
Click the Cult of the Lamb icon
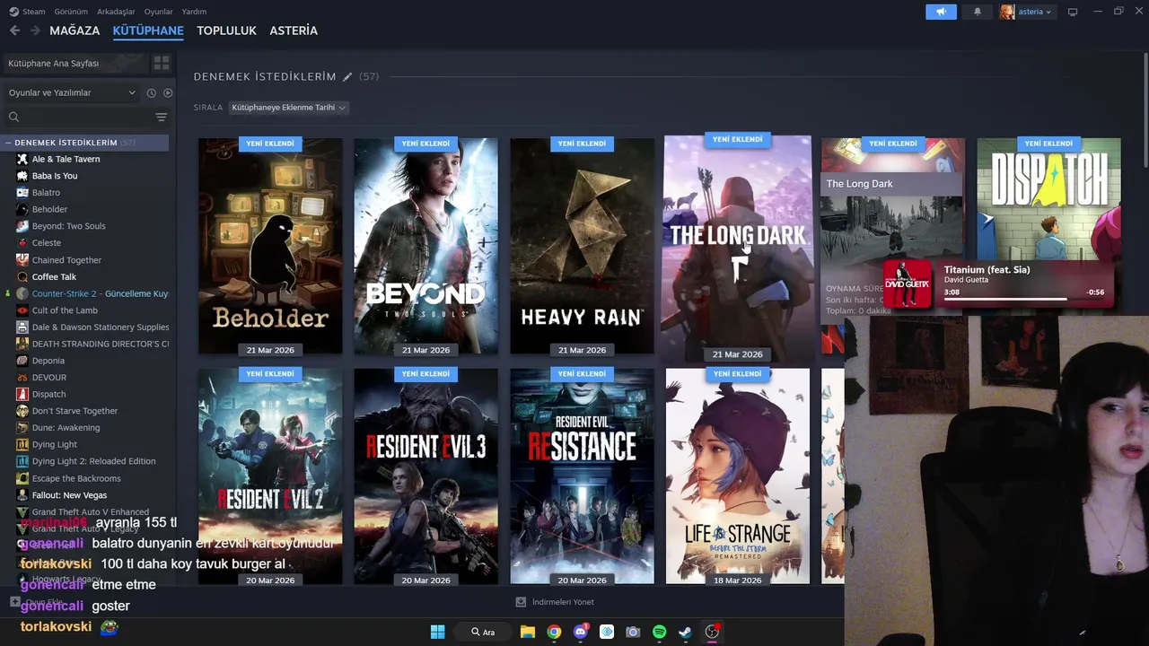[x=22, y=310]
